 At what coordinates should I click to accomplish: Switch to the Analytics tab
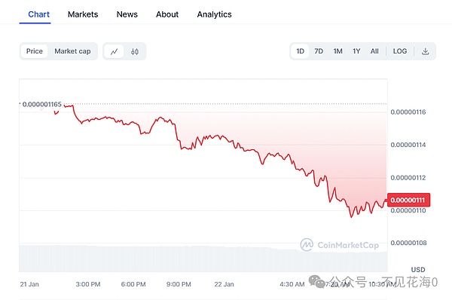pos(214,14)
